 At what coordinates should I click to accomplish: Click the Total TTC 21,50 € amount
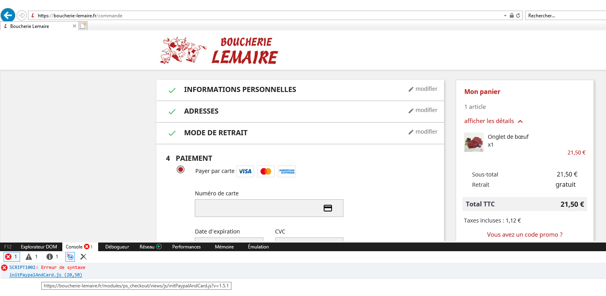572,204
